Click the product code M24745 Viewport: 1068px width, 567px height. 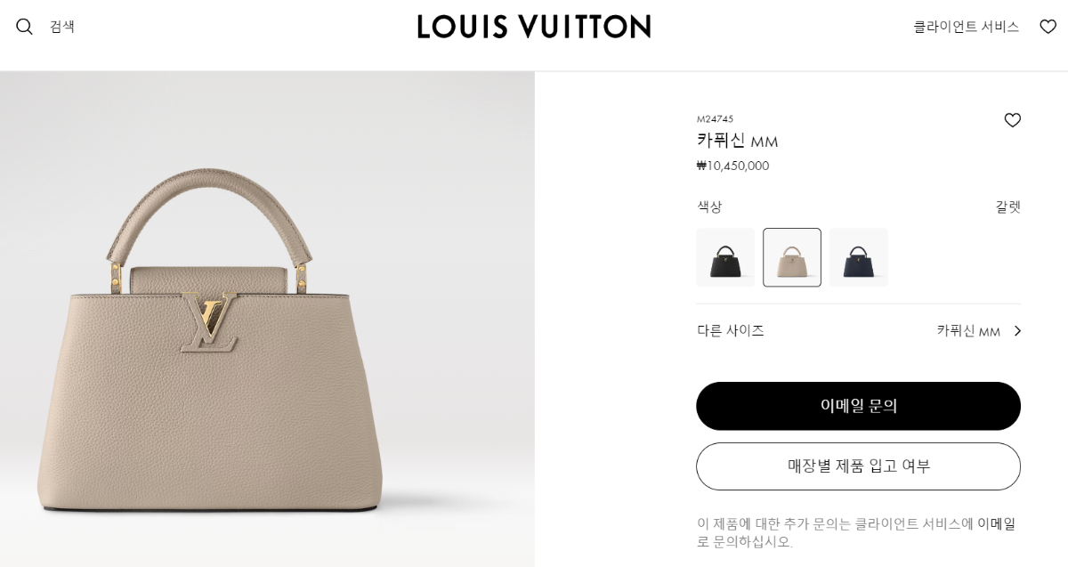[x=715, y=119]
